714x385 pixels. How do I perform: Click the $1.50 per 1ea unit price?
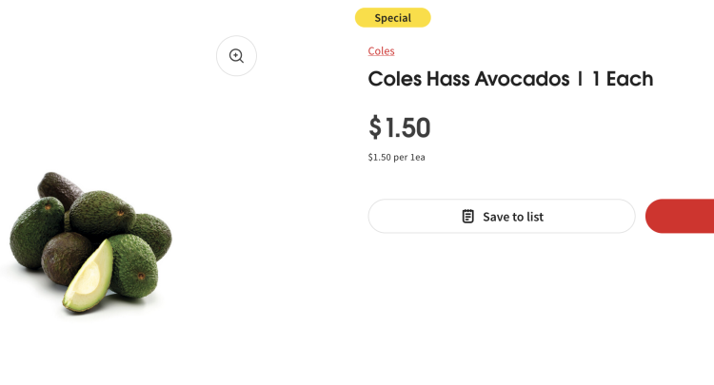(x=397, y=157)
